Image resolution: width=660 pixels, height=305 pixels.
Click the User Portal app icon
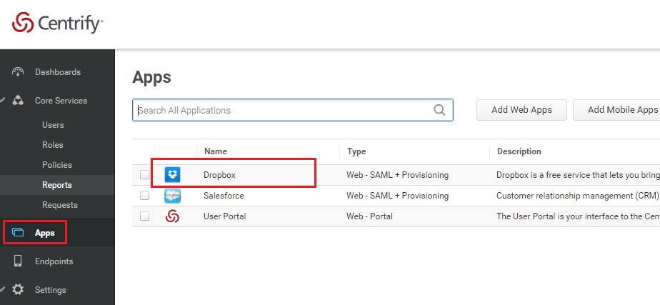(173, 216)
